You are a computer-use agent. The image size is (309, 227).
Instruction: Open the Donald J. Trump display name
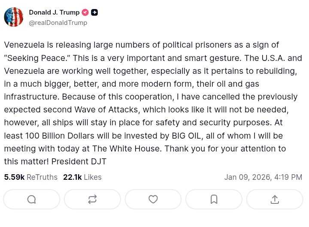coord(54,12)
